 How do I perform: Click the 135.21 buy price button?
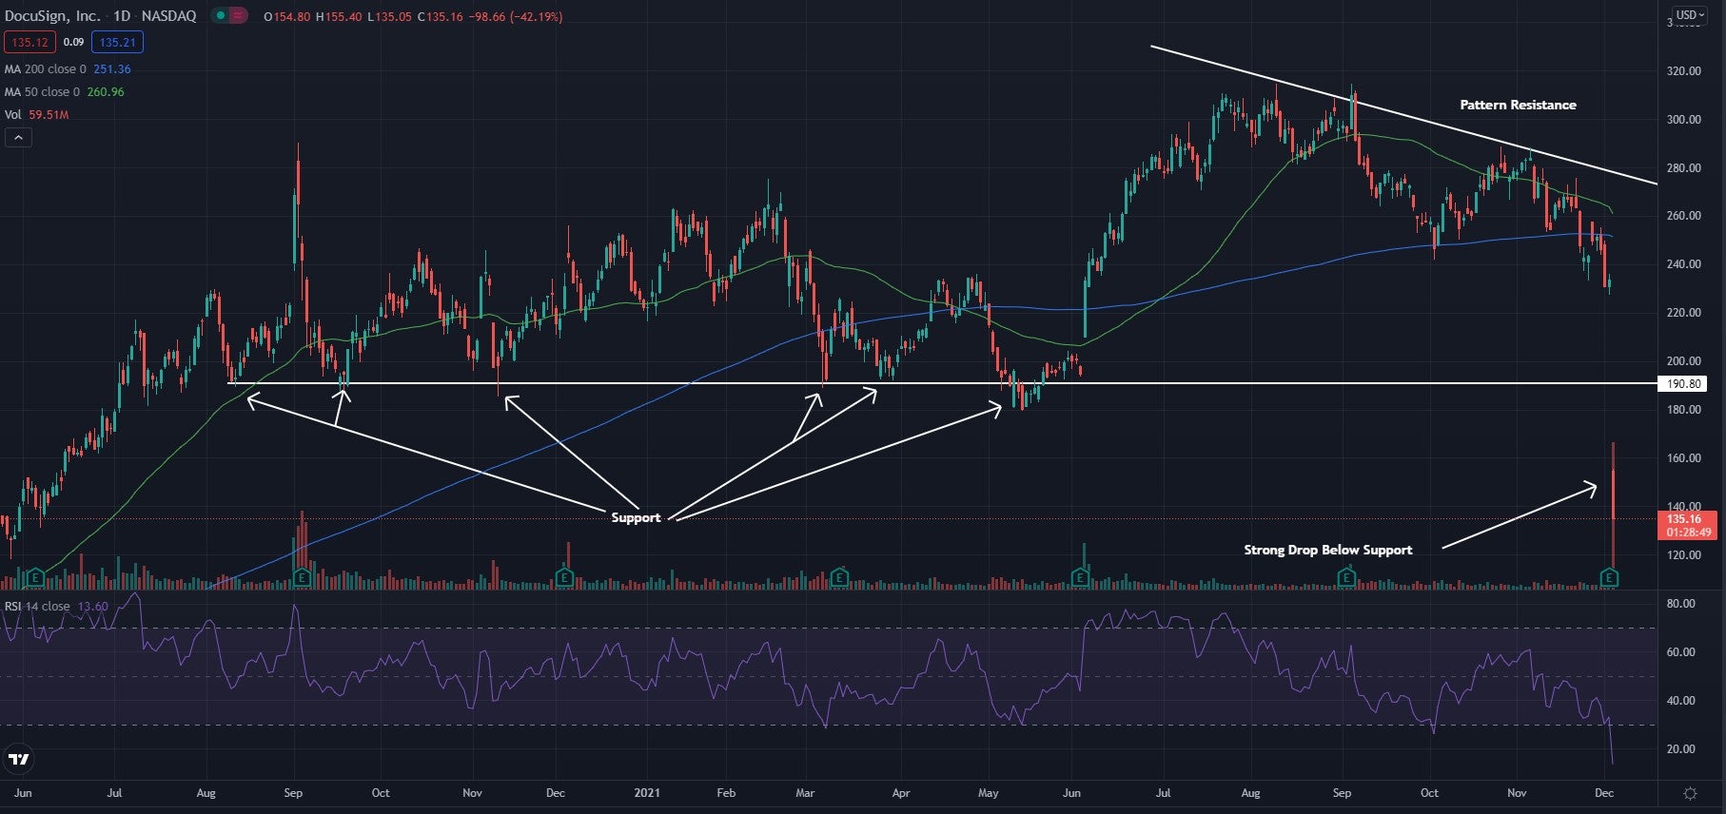(x=118, y=42)
